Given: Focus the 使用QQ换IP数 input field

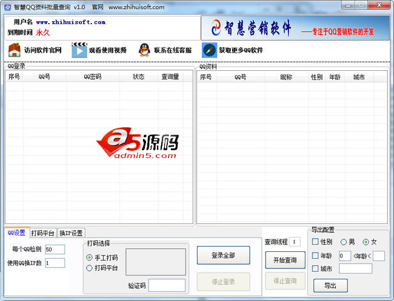Looking at the screenshot, I should point(55,263).
